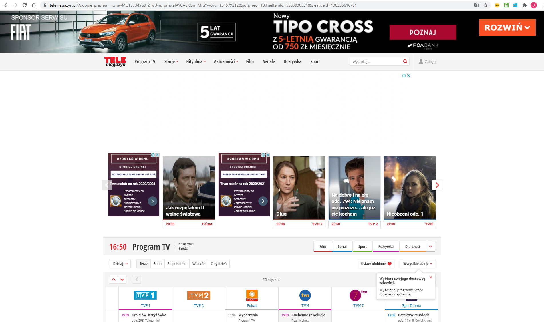Screen dimensions: 544x322
Task: Open the Program TV menu item
Action: (145, 61)
